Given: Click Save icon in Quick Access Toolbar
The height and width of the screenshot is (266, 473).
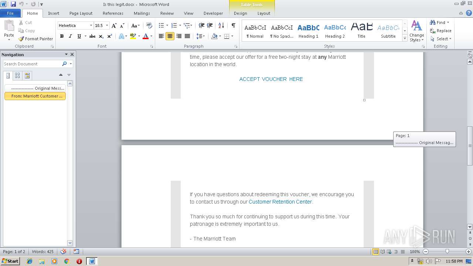Looking at the screenshot, I should (x=13, y=4).
